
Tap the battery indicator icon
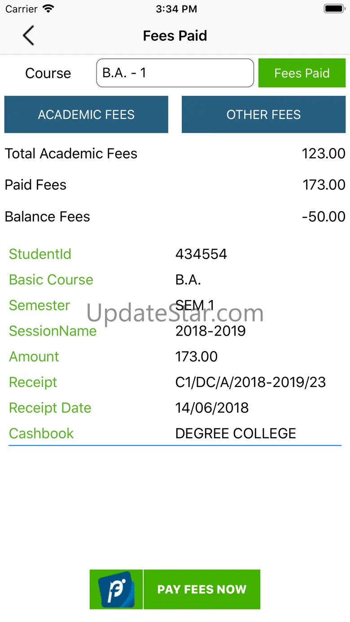(333, 9)
